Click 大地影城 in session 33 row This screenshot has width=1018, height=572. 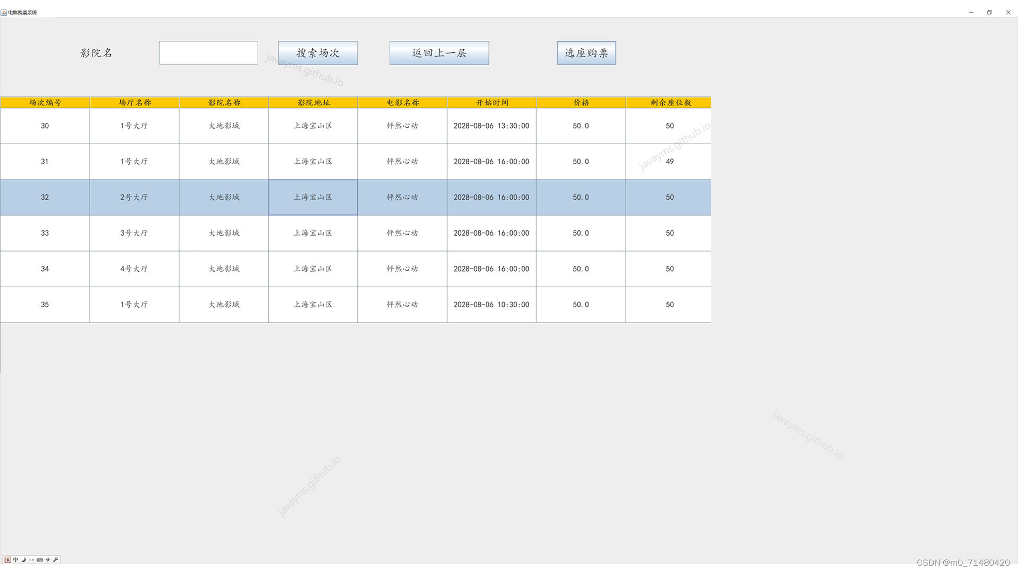tap(224, 233)
